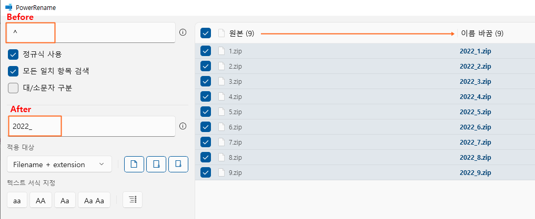535x219 pixels.
Task: Click the file icon of 9.zip
Action: (221, 172)
